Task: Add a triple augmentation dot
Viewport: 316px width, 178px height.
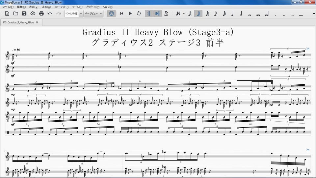Action: pyautogui.click(x=293, y=15)
